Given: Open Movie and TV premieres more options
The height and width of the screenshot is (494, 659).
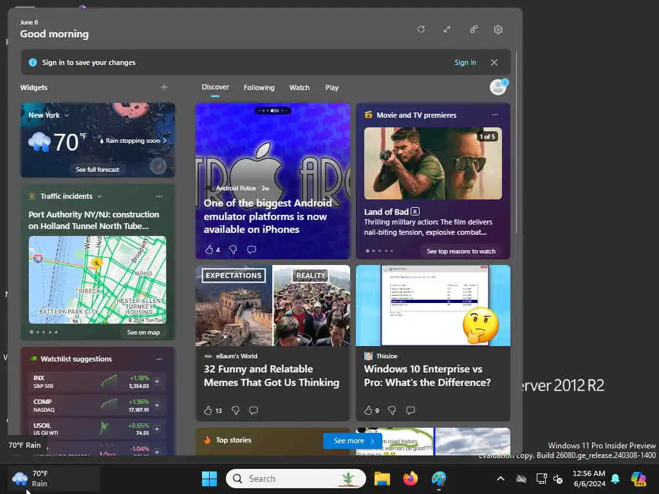Looking at the screenshot, I should (495, 114).
